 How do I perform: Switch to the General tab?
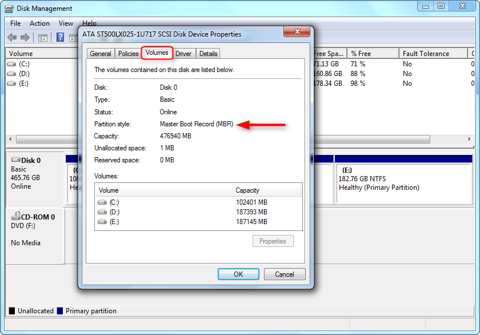click(101, 54)
